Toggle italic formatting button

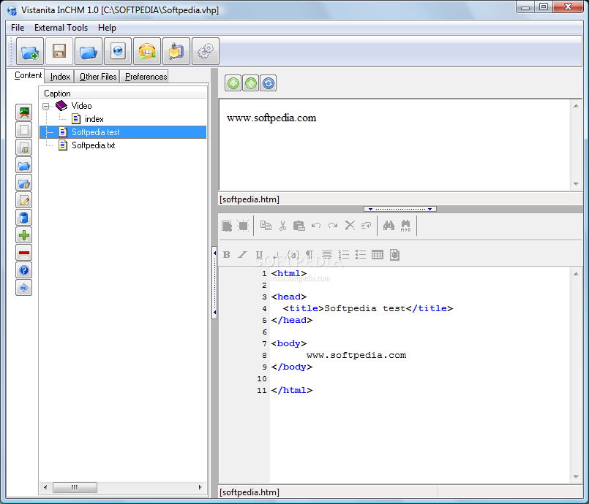(243, 255)
